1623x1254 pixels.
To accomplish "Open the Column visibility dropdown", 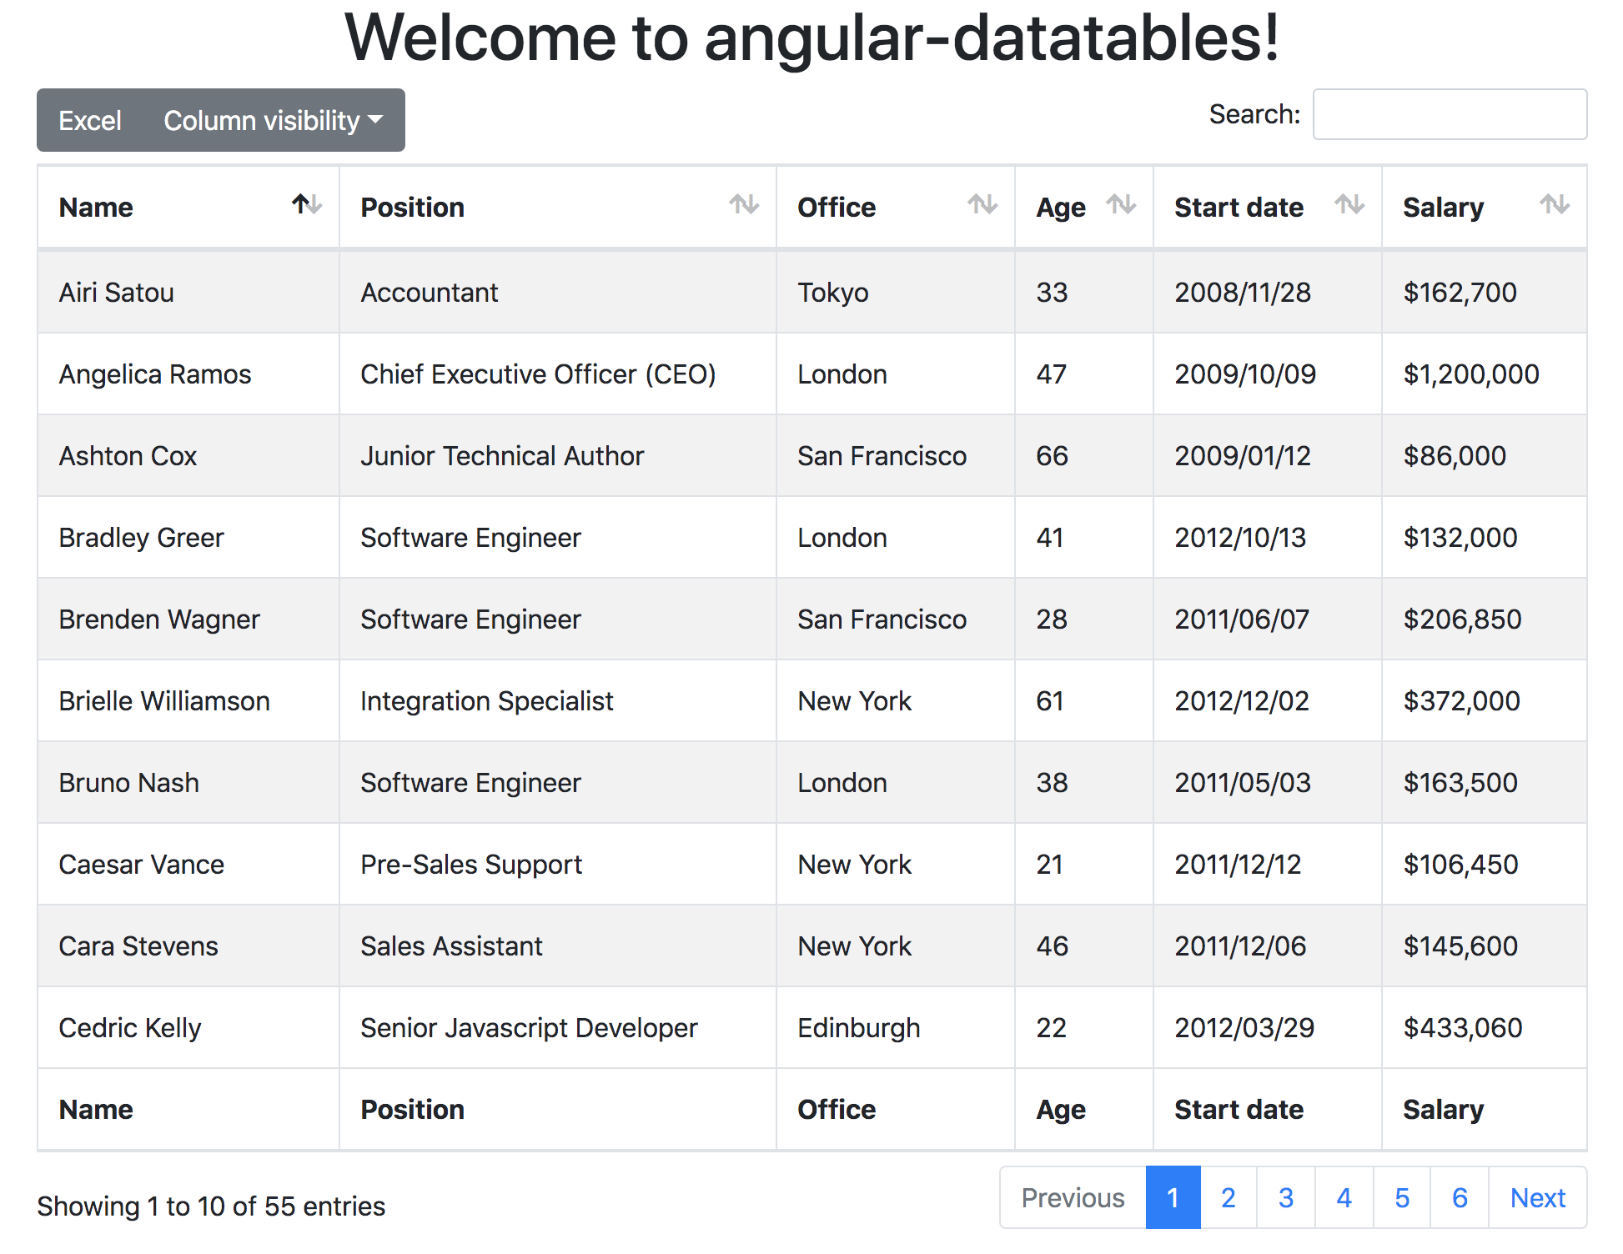I will click(x=273, y=121).
